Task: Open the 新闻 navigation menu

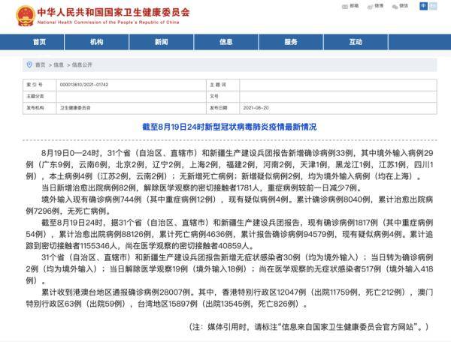Action: pos(161,41)
